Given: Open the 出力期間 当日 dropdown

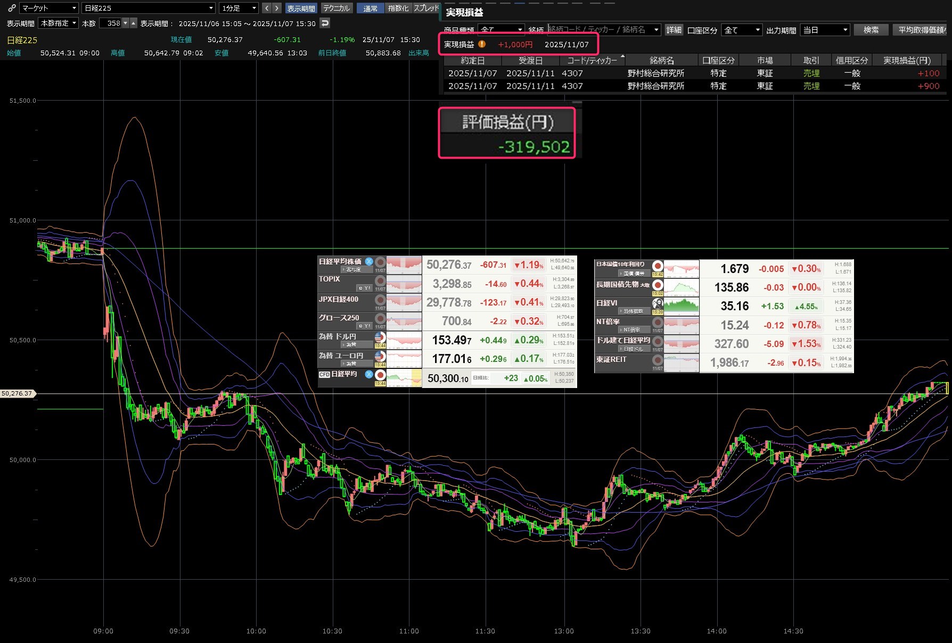Looking at the screenshot, I should pyautogui.click(x=825, y=30).
